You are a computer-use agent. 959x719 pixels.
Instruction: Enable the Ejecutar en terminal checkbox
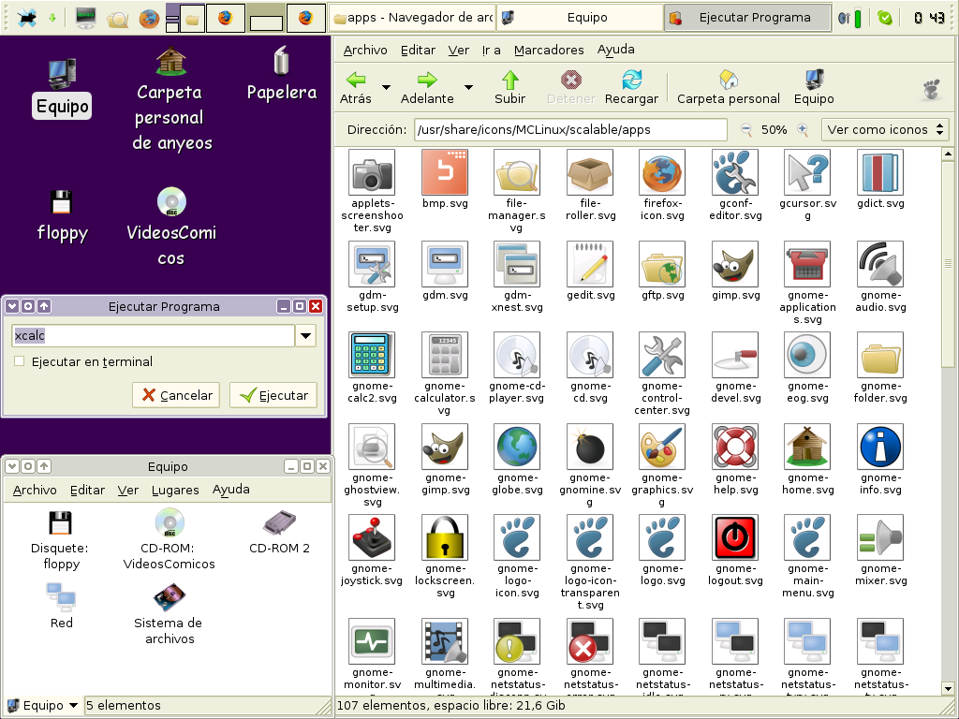pyautogui.click(x=20, y=361)
